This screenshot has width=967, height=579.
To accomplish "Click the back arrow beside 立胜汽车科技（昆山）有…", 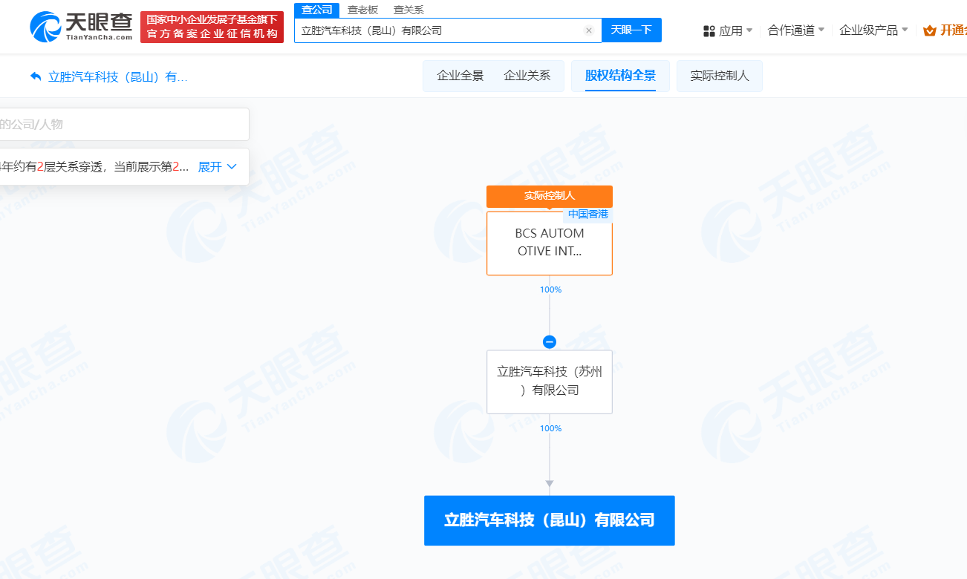I will pos(36,76).
